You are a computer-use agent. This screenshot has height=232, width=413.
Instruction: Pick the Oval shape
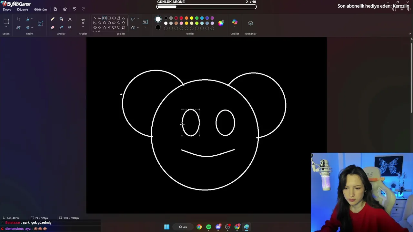105,18
